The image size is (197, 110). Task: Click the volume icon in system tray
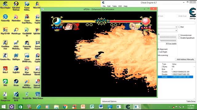pos(183,107)
